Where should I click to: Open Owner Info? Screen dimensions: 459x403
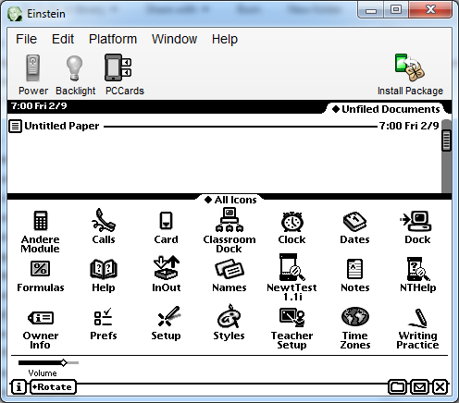click(41, 330)
